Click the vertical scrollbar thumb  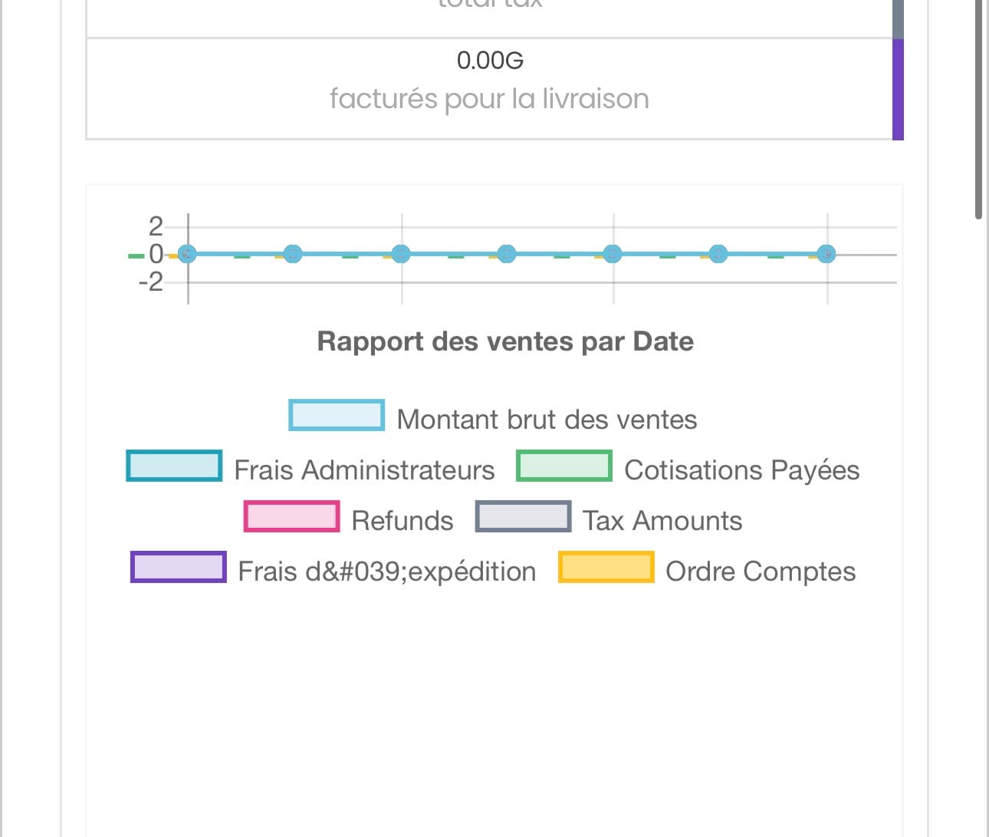(978, 107)
